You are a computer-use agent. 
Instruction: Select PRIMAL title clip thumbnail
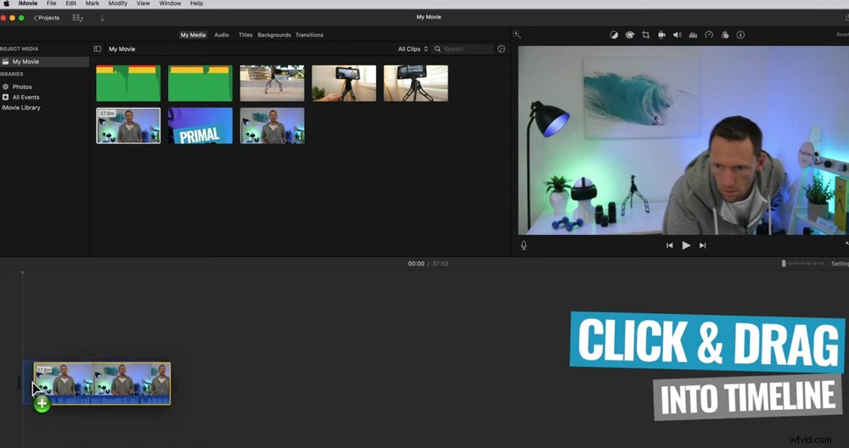coord(200,126)
